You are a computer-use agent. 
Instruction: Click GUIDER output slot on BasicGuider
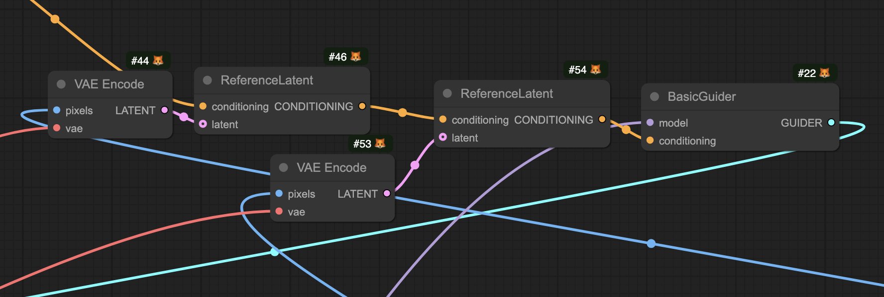tap(831, 123)
